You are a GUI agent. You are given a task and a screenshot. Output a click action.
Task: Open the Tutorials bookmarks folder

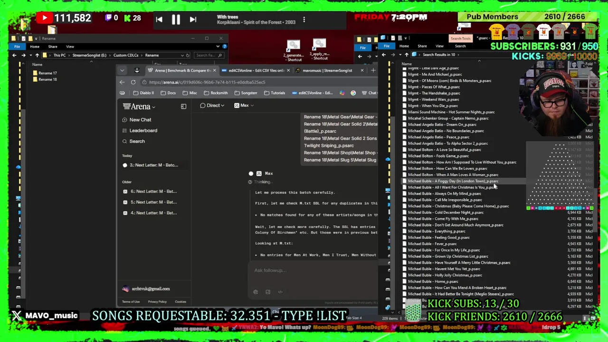tap(274, 93)
